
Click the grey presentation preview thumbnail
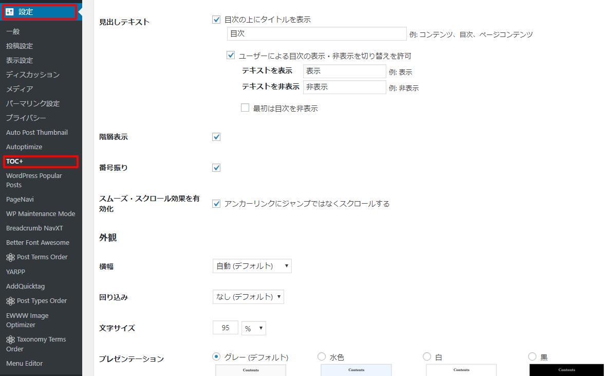(251, 370)
